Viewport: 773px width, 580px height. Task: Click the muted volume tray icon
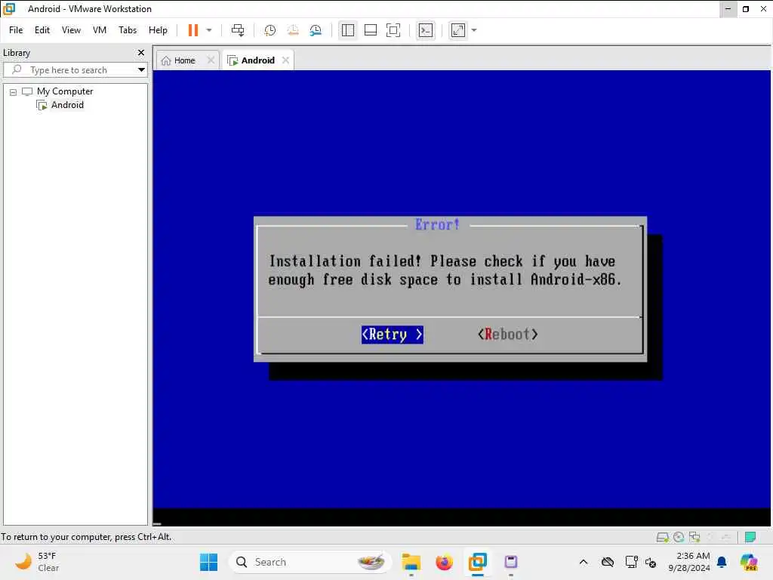coord(651,562)
